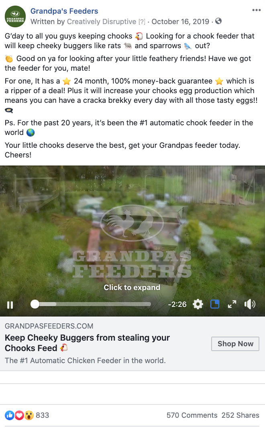View the 252 Shares list
The height and width of the screenshot is (429, 265).
[241, 415]
